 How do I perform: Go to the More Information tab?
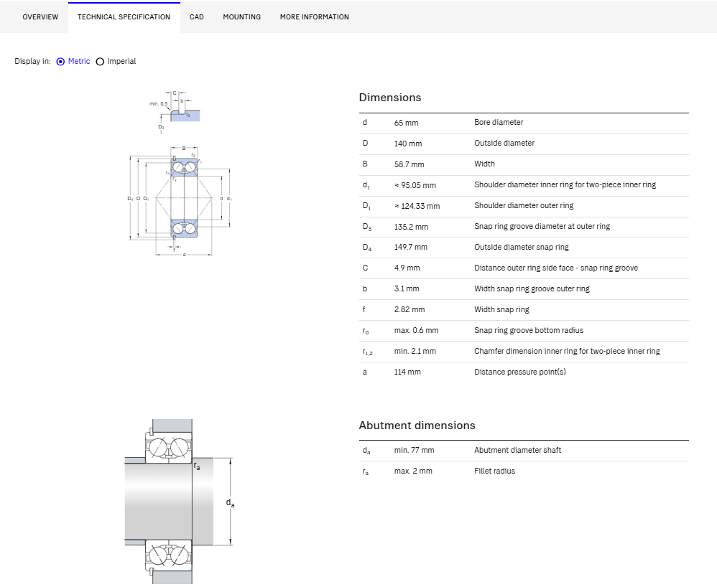314,17
